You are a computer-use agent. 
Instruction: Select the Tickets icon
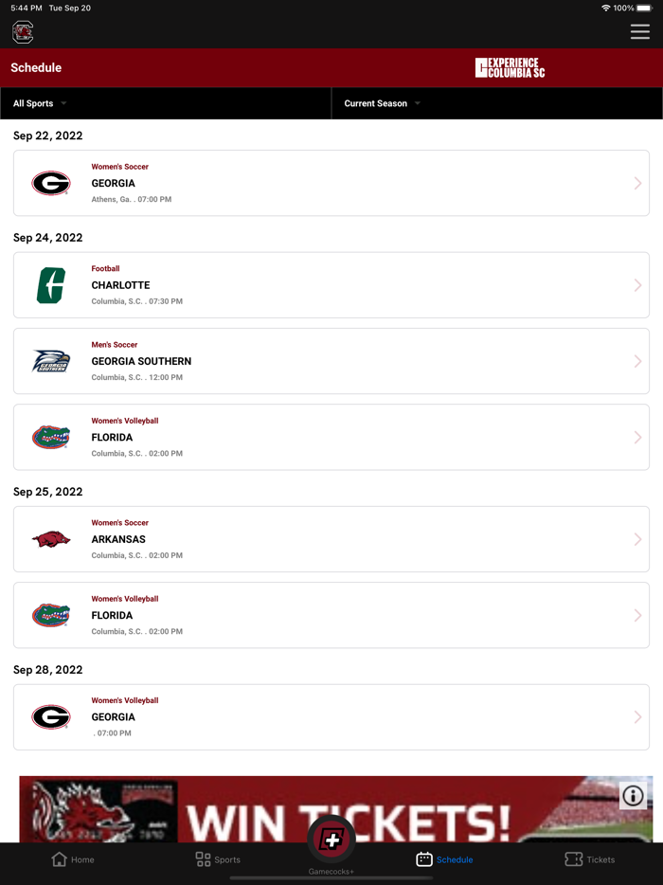590,859
